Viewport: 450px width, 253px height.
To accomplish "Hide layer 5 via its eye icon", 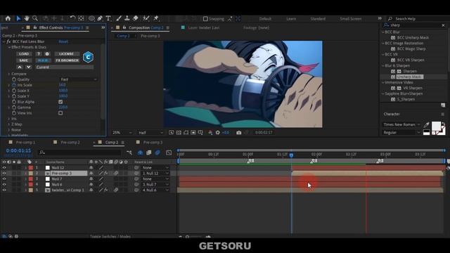I will click(4, 190).
